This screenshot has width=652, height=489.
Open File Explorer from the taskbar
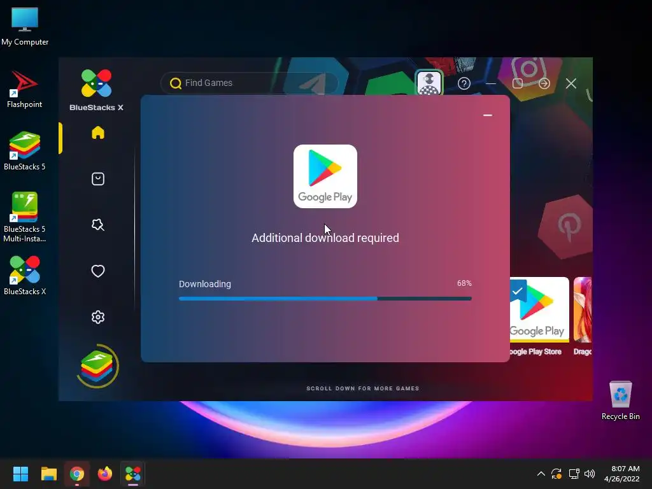point(48,474)
